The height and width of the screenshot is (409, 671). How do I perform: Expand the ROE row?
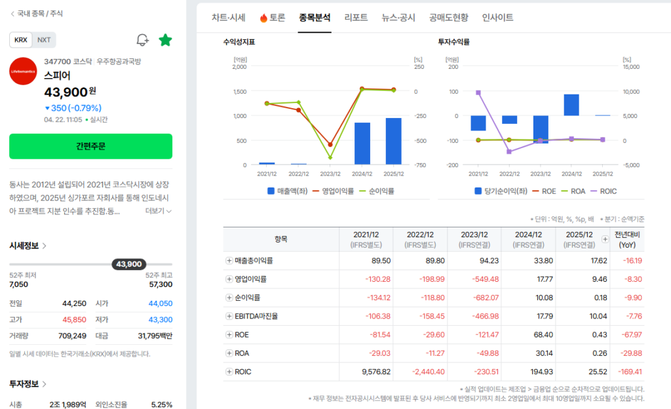pos(229,334)
